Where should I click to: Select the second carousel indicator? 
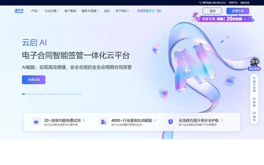click(x=40, y=94)
